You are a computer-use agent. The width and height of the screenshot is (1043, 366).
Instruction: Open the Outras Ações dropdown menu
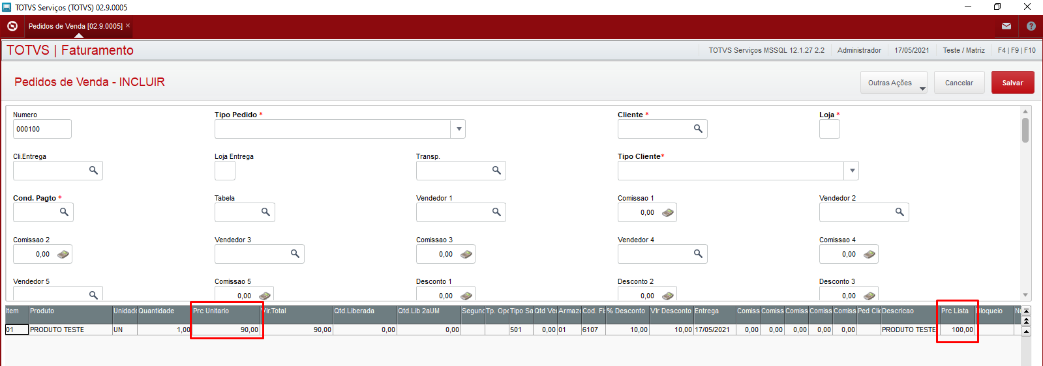894,83
